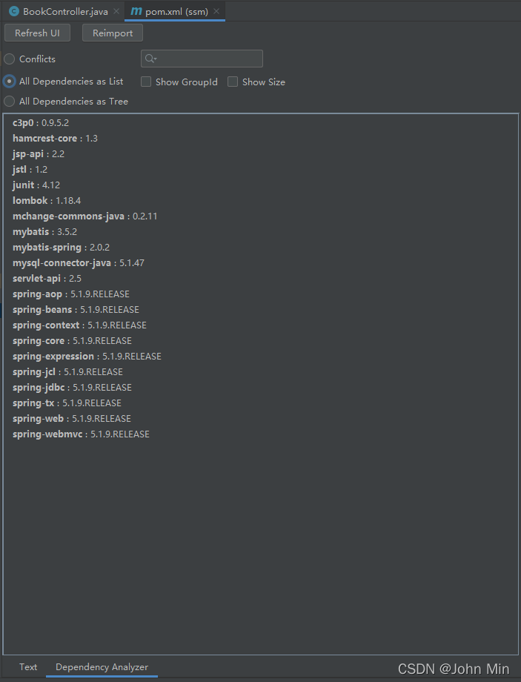Focus the dependency search field

(x=202, y=59)
